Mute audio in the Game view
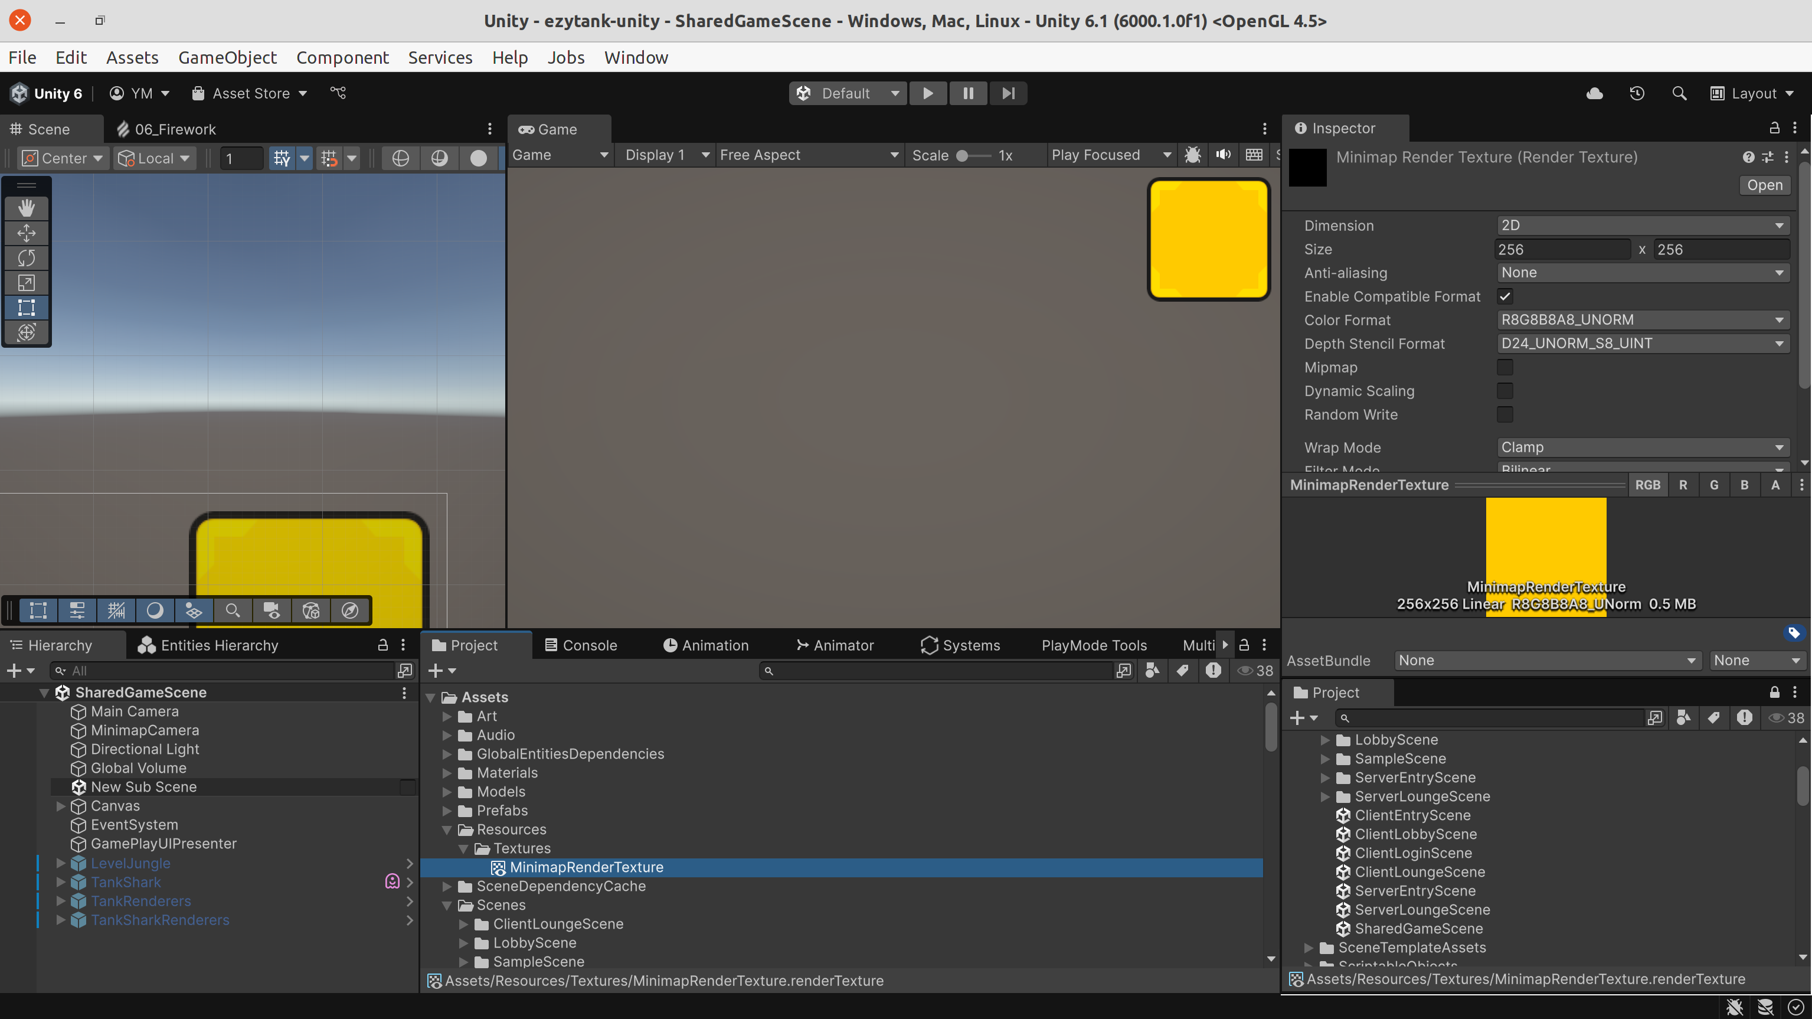The width and height of the screenshot is (1812, 1019). click(x=1222, y=155)
